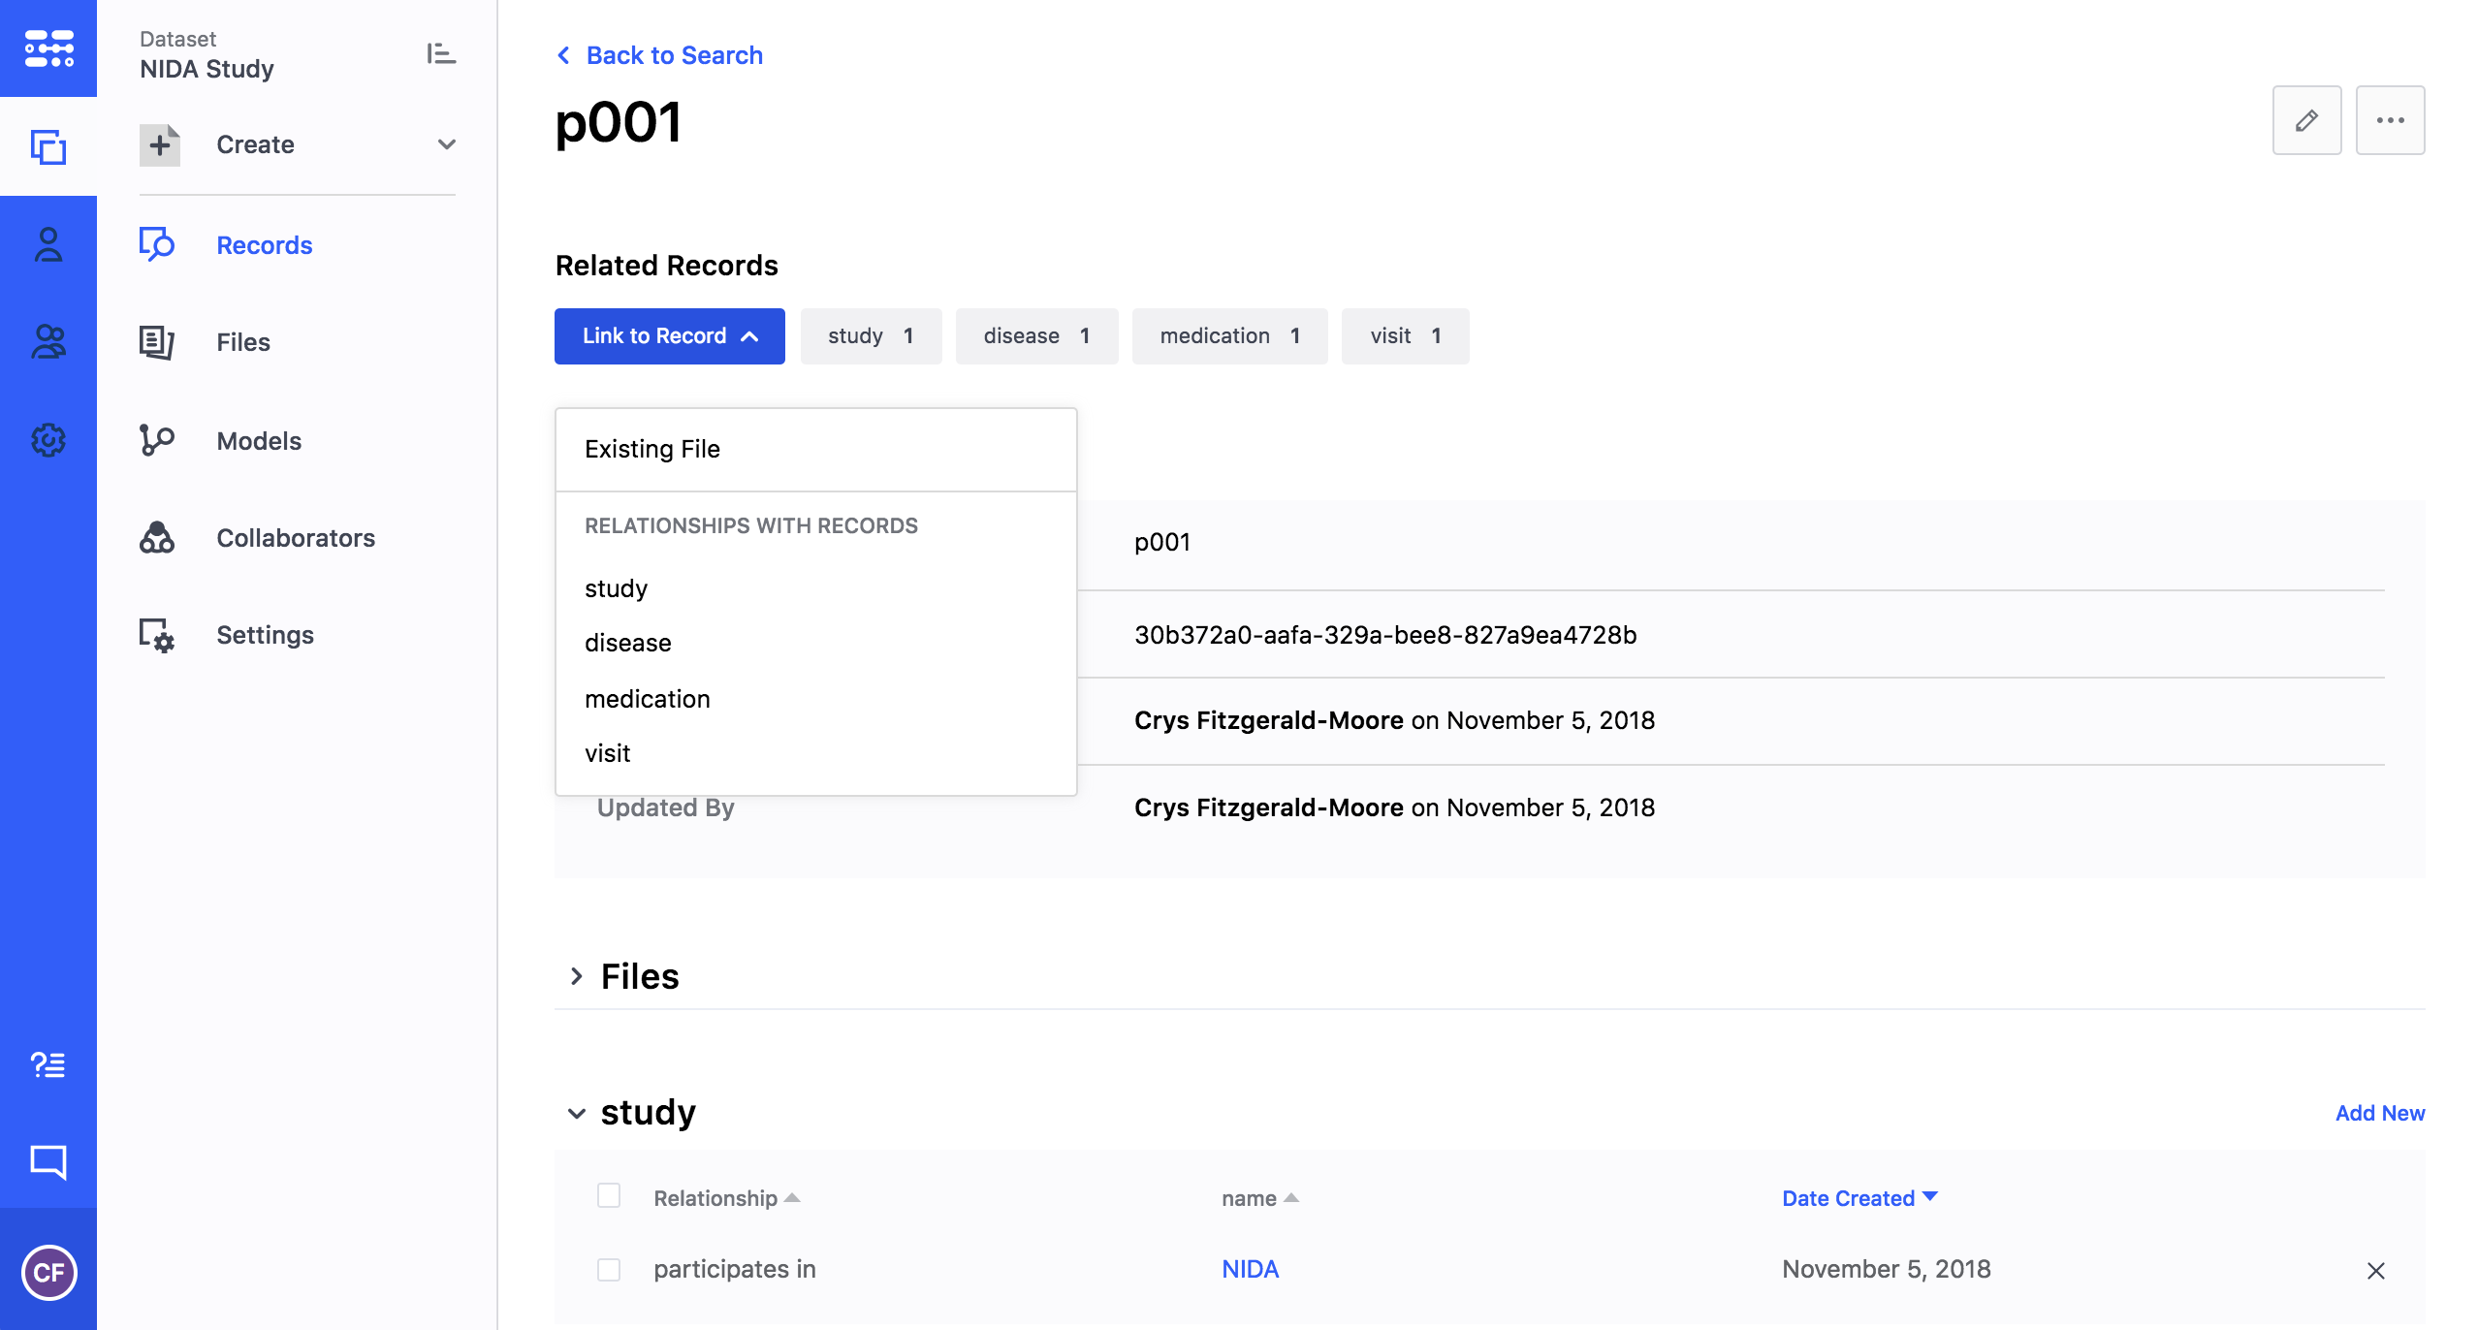
Task: Click the CF user avatar
Action: click(48, 1272)
